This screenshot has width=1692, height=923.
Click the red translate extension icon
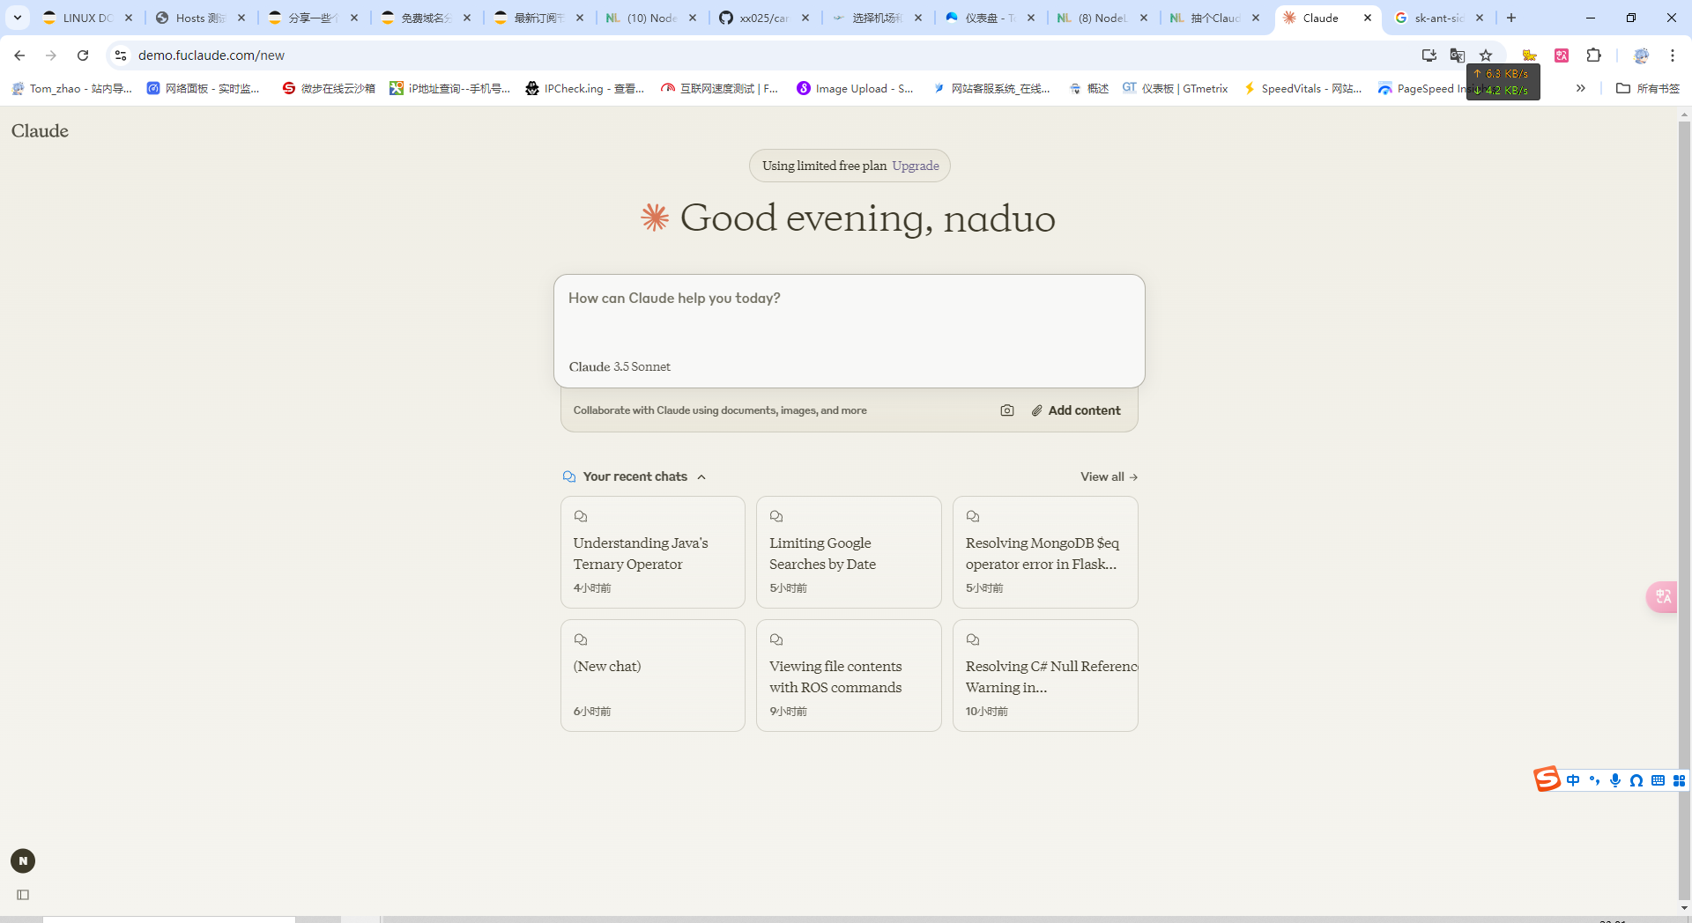(1562, 55)
